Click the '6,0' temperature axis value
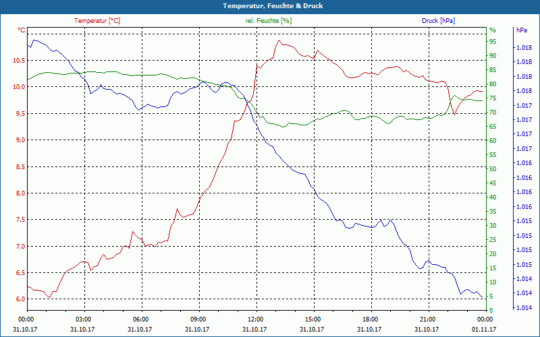 click(21, 299)
